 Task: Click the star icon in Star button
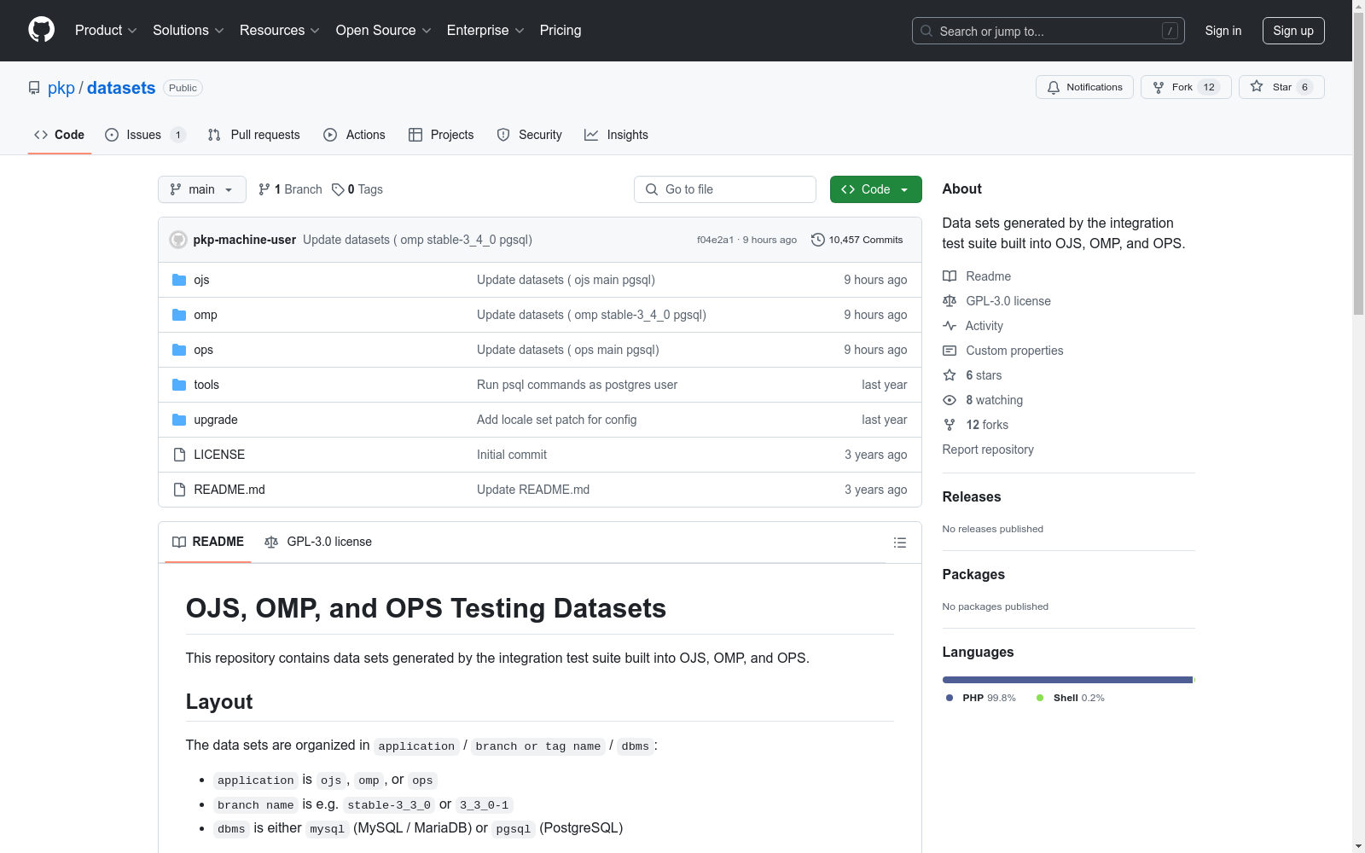tap(1257, 86)
